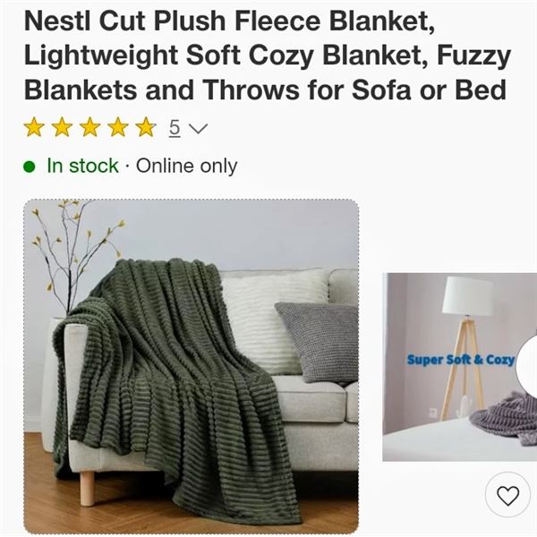The height and width of the screenshot is (537, 537).
Task: Click the fifth yellow rating star
Action: tap(146, 127)
